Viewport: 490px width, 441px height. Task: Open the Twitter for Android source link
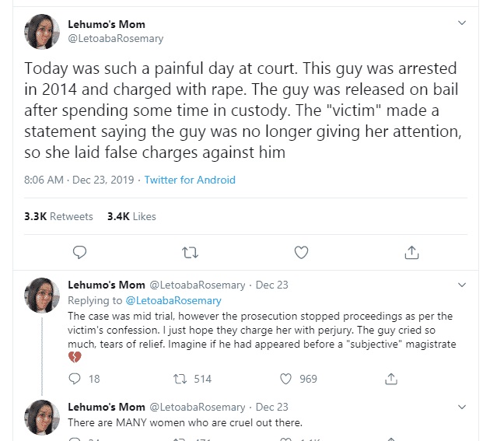[x=190, y=180]
